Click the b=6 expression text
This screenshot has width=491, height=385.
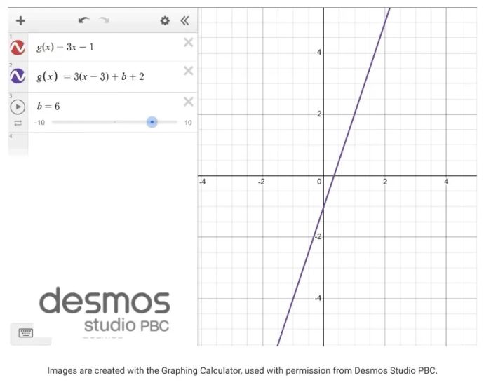click(48, 107)
